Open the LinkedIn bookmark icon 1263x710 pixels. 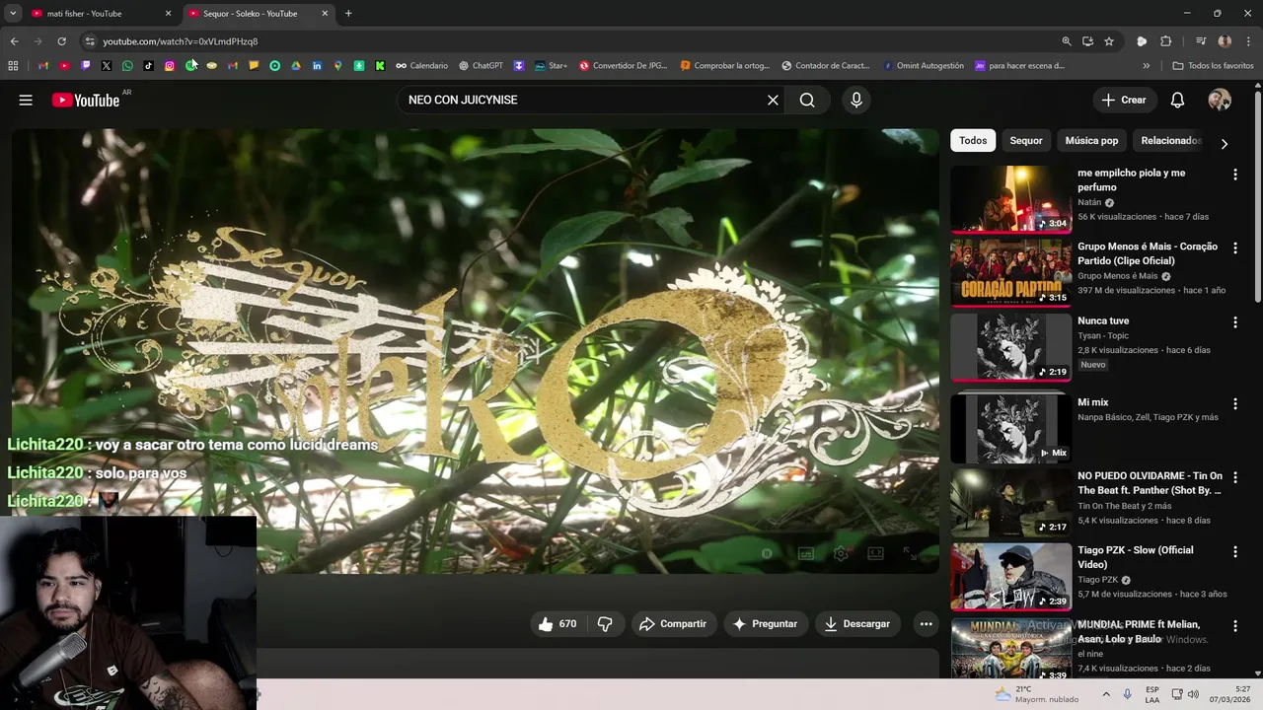point(317,66)
